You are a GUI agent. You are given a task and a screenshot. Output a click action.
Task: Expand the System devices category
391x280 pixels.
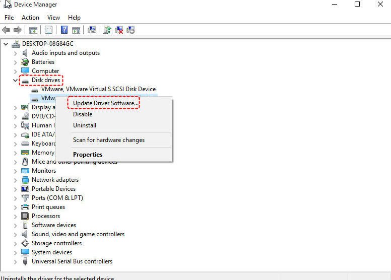16,253
